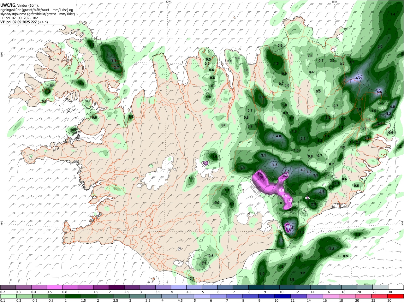Click the 1.9 value on the south coast
404x303 pixels.
point(262,274)
